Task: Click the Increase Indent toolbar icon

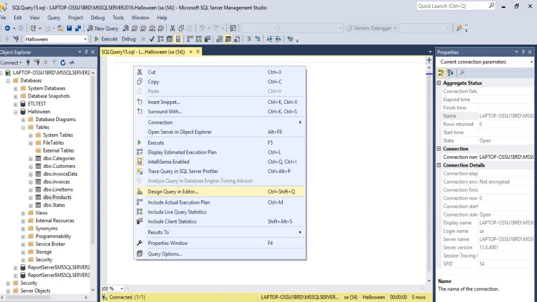Action: click(278, 39)
